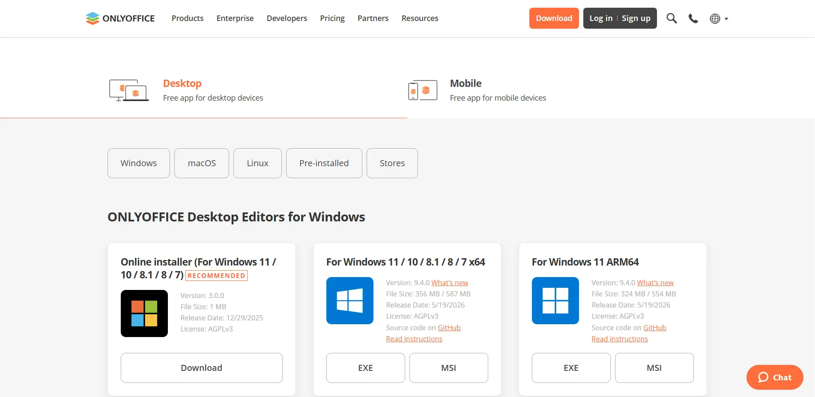This screenshot has width=815, height=397.
Task: Select the macOS platform button
Action: 202,163
